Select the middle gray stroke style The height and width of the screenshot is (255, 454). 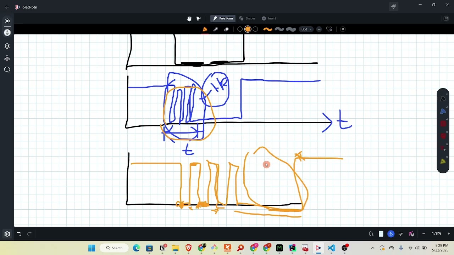tap(279, 29)
